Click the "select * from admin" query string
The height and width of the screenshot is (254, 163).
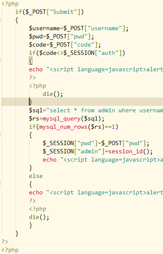[105, 111]
